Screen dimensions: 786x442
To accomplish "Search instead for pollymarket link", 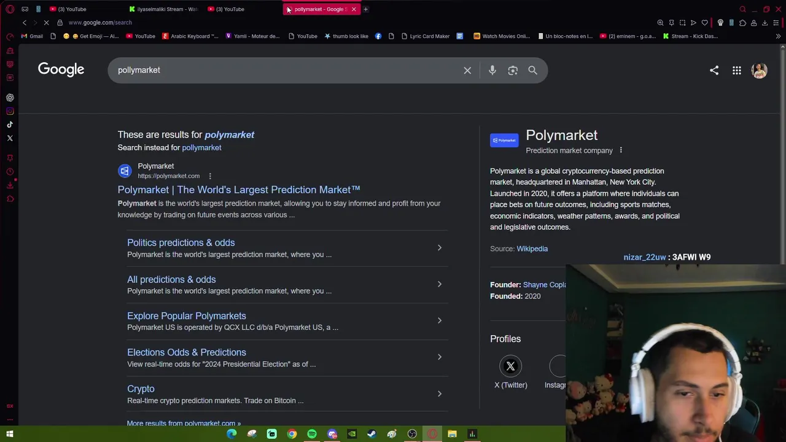I will 201,147.
